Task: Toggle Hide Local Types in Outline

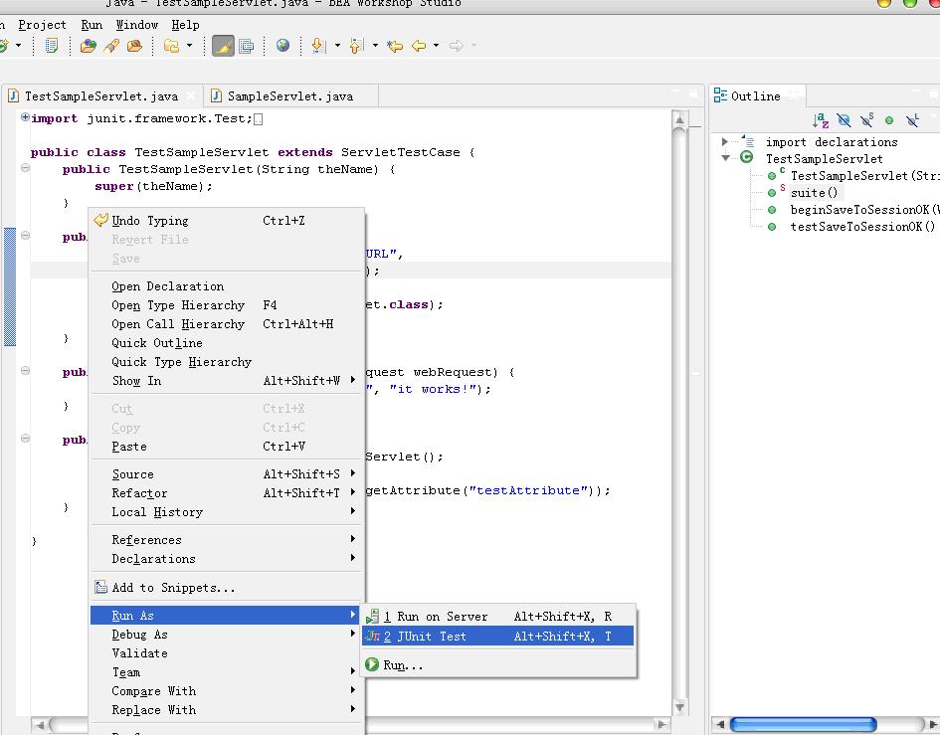Action: [912, 120]
